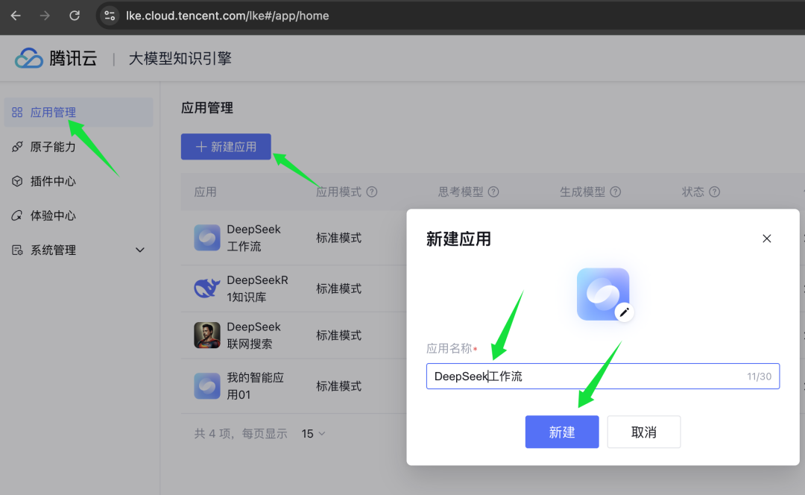805x495 pixels.
Task: Open the DeepSeek 联网搜索 app name
Action: tap(253, 335)
